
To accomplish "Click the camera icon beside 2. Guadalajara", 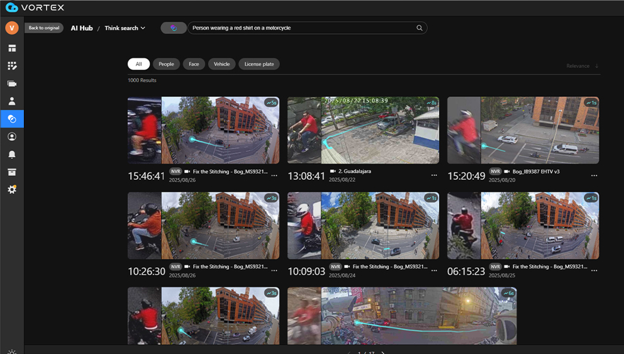I will [x=333, y=171].
